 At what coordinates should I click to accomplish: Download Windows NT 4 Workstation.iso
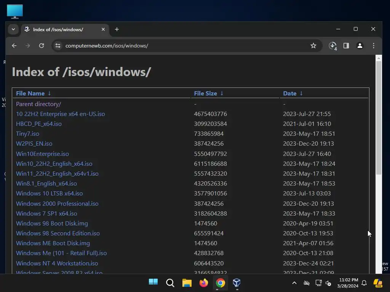[x=57, y=263]
